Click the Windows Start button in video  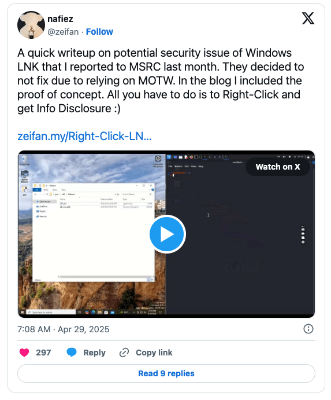[x=23, y=312]
